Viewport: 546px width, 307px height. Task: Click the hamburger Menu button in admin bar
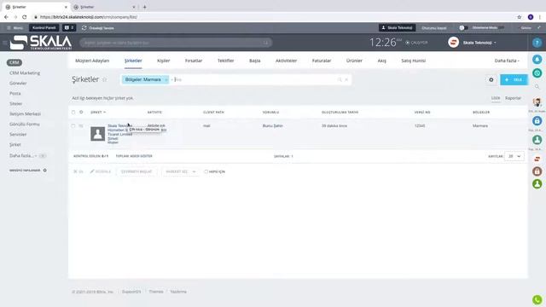(x=15, y=28)
